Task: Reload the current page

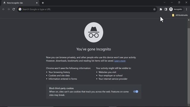Action: pos(14,9)
